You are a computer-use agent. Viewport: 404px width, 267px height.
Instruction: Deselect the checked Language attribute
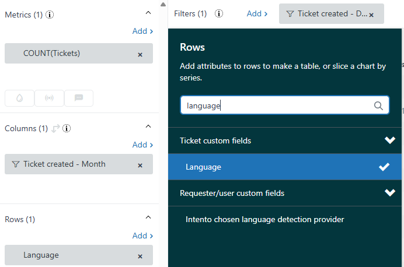click(384, 167)
